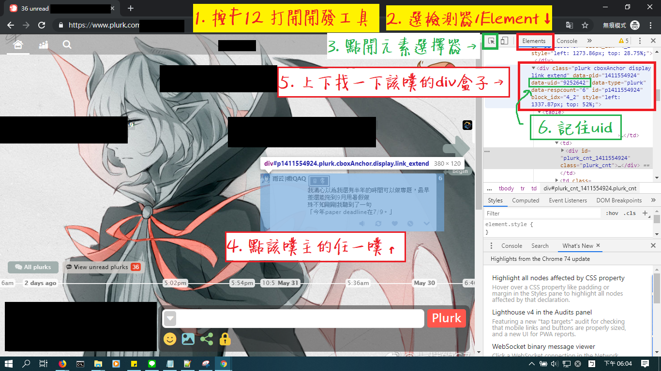Viewport: 661px width, 371px height.
Task: Show All plurks filter
Action: tap(33, 267)
